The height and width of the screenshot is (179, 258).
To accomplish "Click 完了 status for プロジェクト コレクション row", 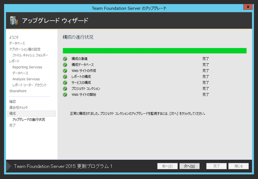I will coord(206,89).
